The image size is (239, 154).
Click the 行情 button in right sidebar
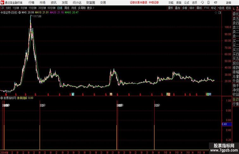(x=236, y=104)
